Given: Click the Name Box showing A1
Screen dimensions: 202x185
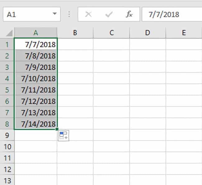Looking at the screenshot, I should click(x=32, y=14).
